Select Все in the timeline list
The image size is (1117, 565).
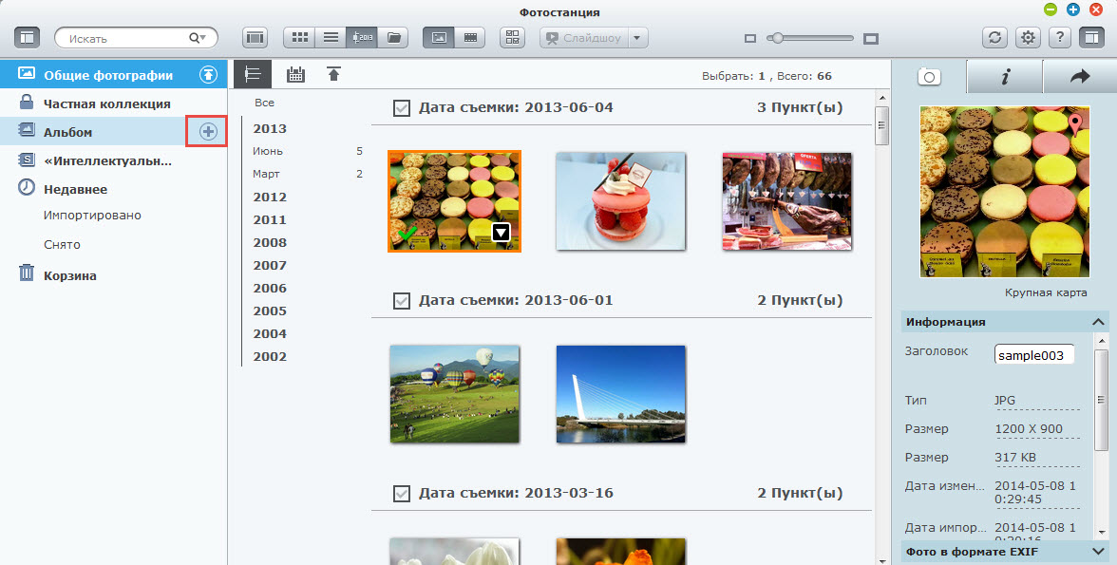tap(264, 103)
